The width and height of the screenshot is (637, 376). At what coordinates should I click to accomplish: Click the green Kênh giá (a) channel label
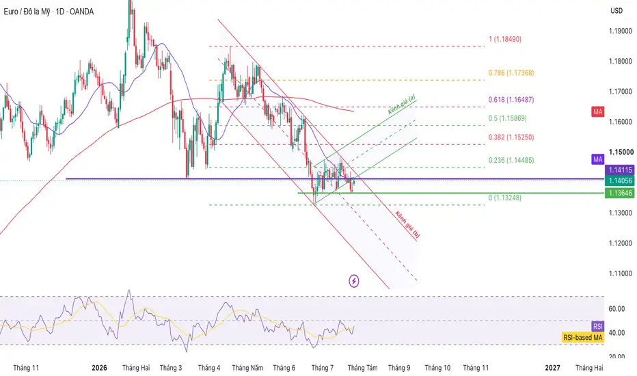tap(402, 105)
